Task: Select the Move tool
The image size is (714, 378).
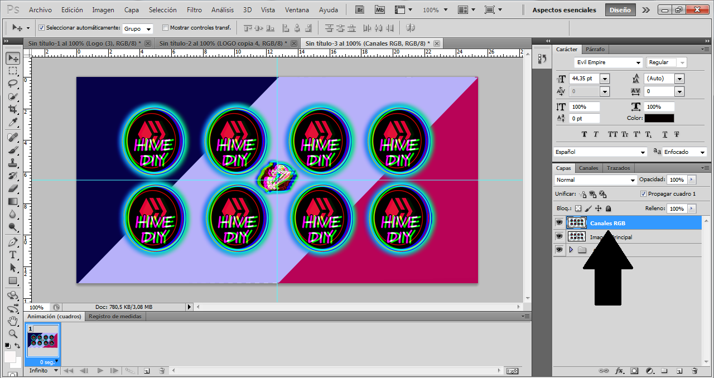Action: tap(13, 59)
